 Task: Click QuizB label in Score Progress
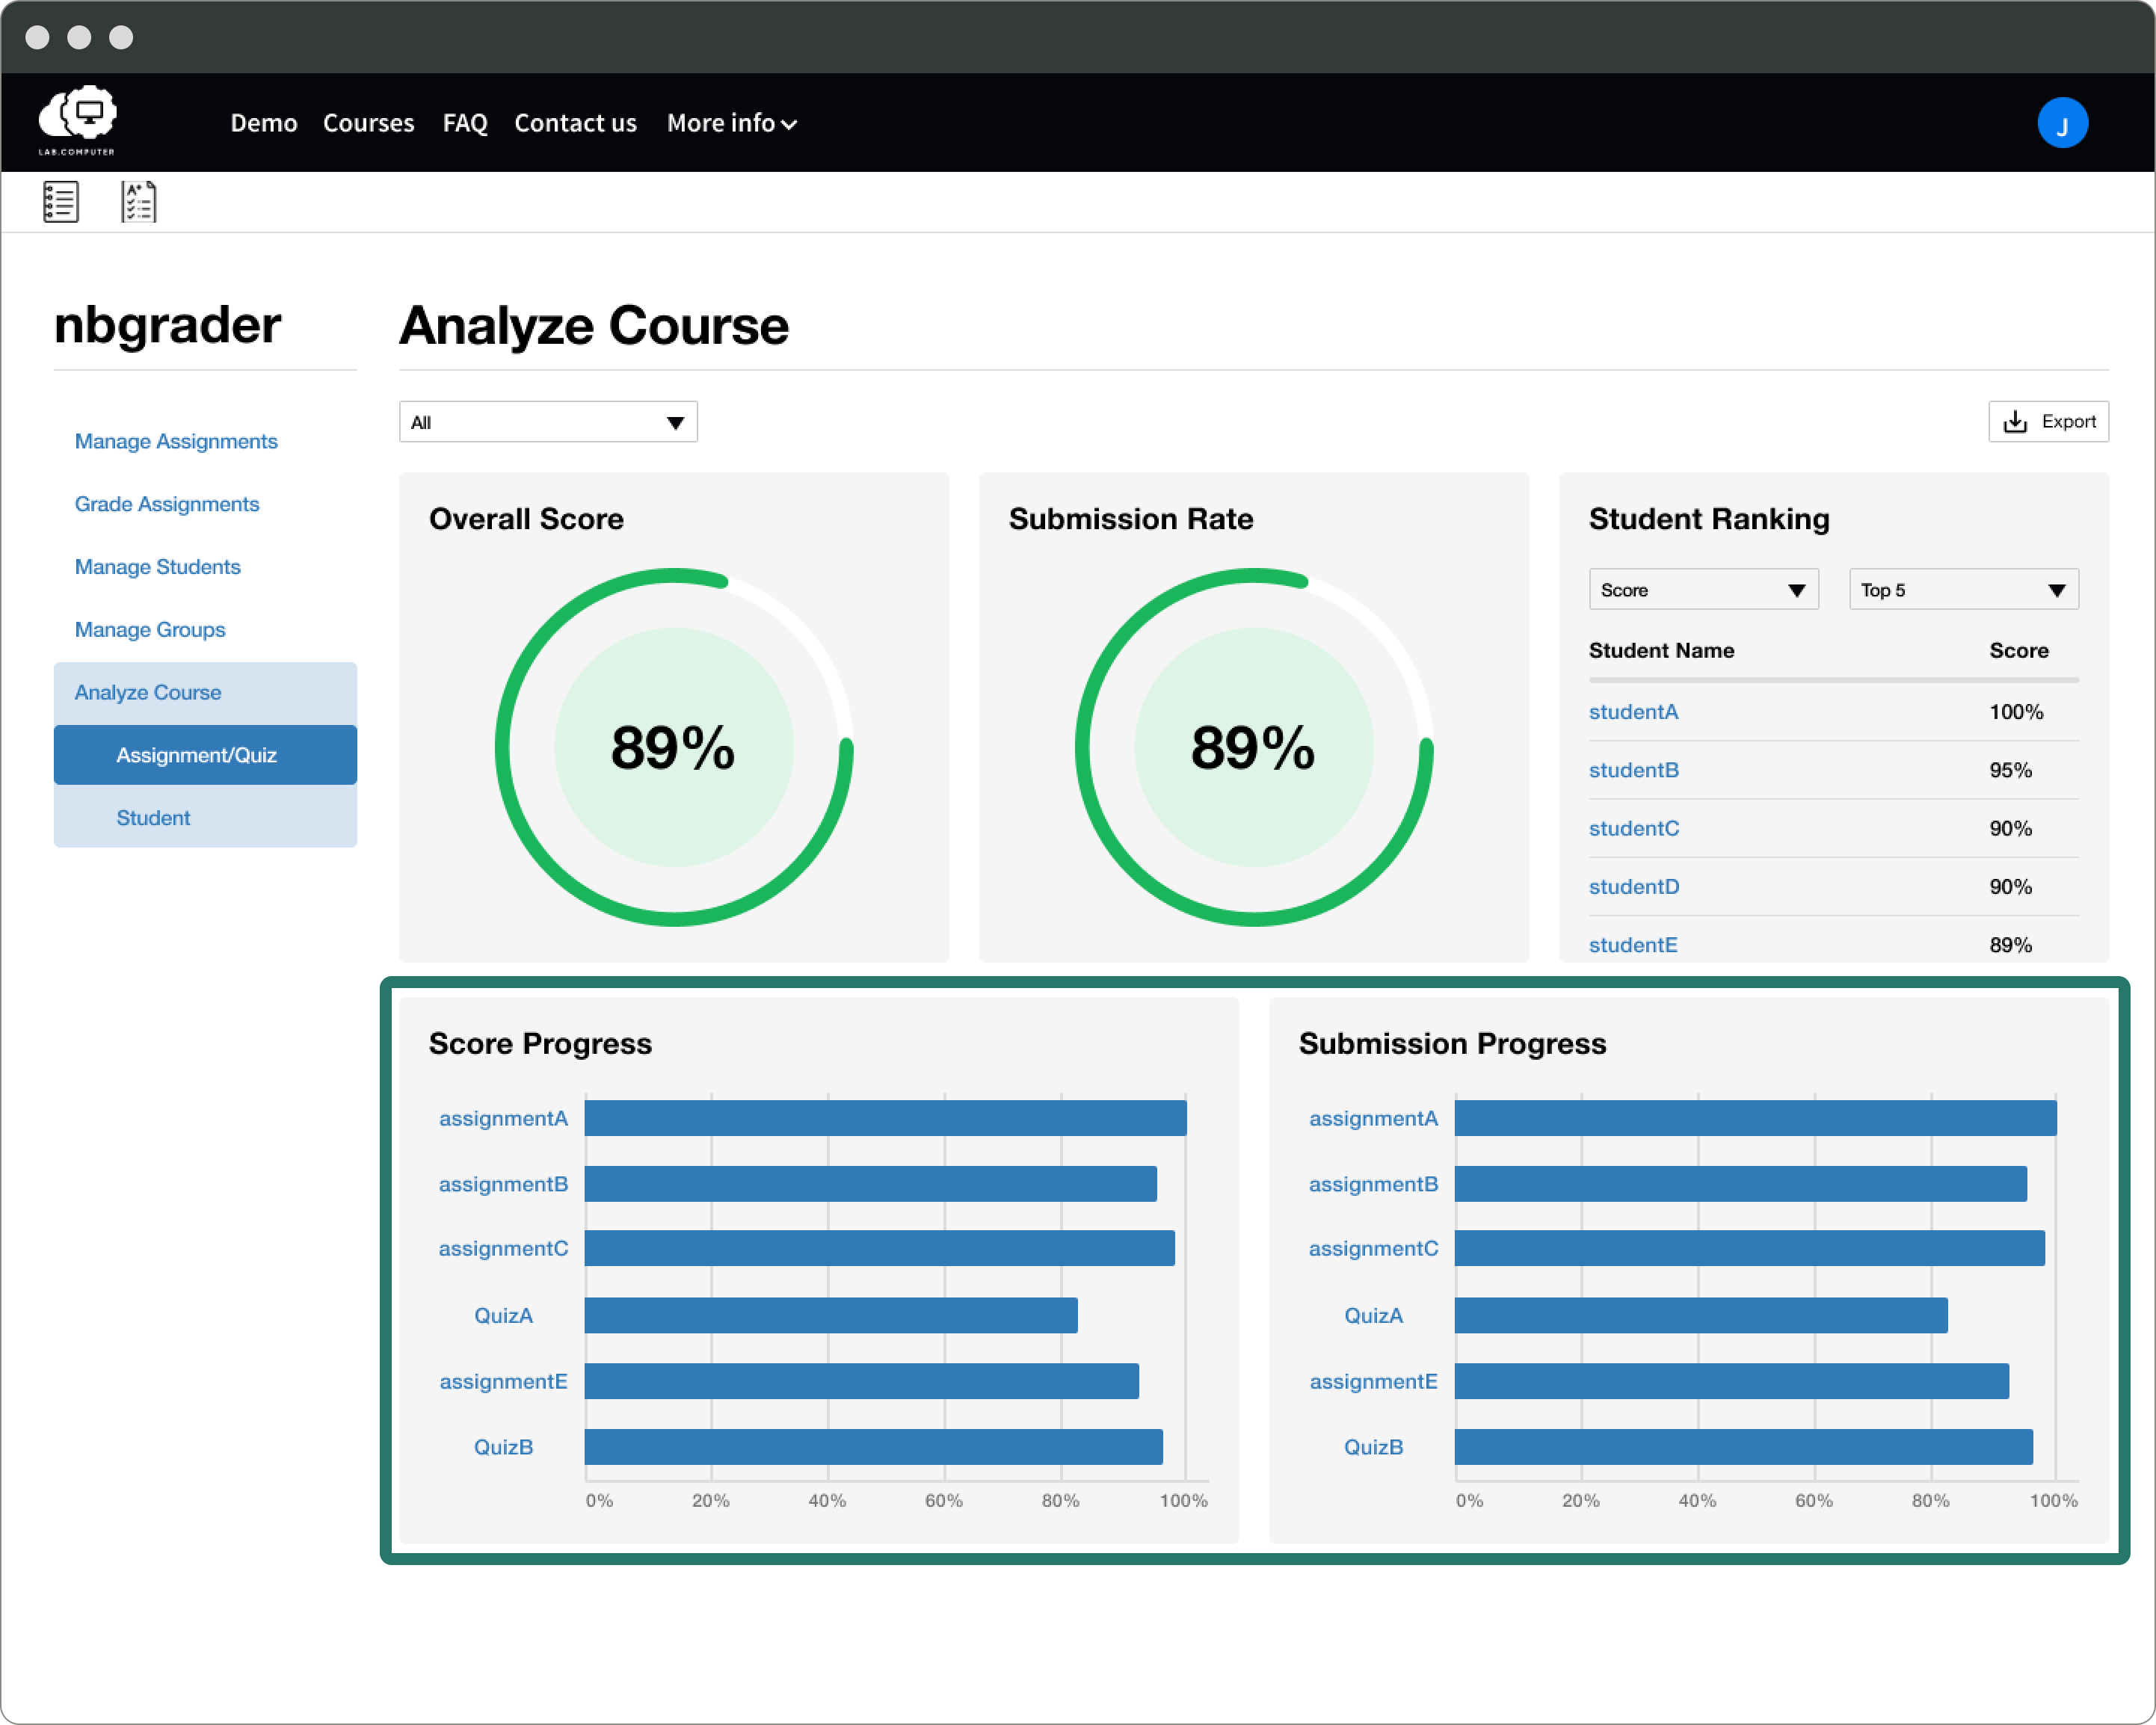pyautogui.click(x=503, y=1447)
